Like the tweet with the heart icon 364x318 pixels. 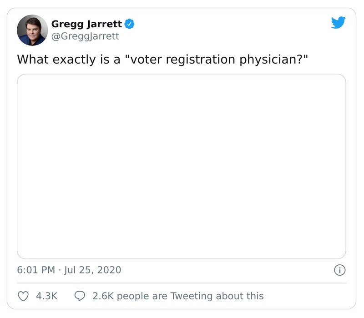(x=23, y=295)
